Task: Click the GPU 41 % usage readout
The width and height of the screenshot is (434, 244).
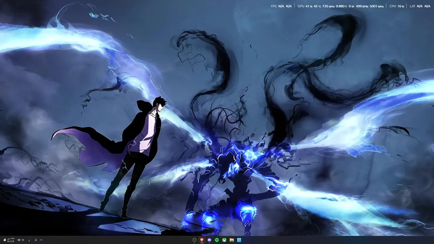Action: [x=305, y=6]
